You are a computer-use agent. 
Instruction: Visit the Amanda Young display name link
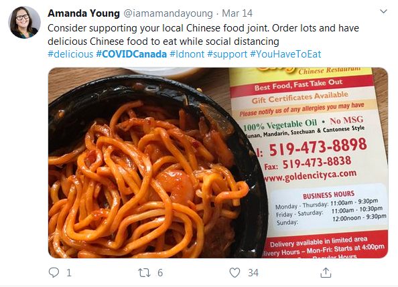(84, 13)
